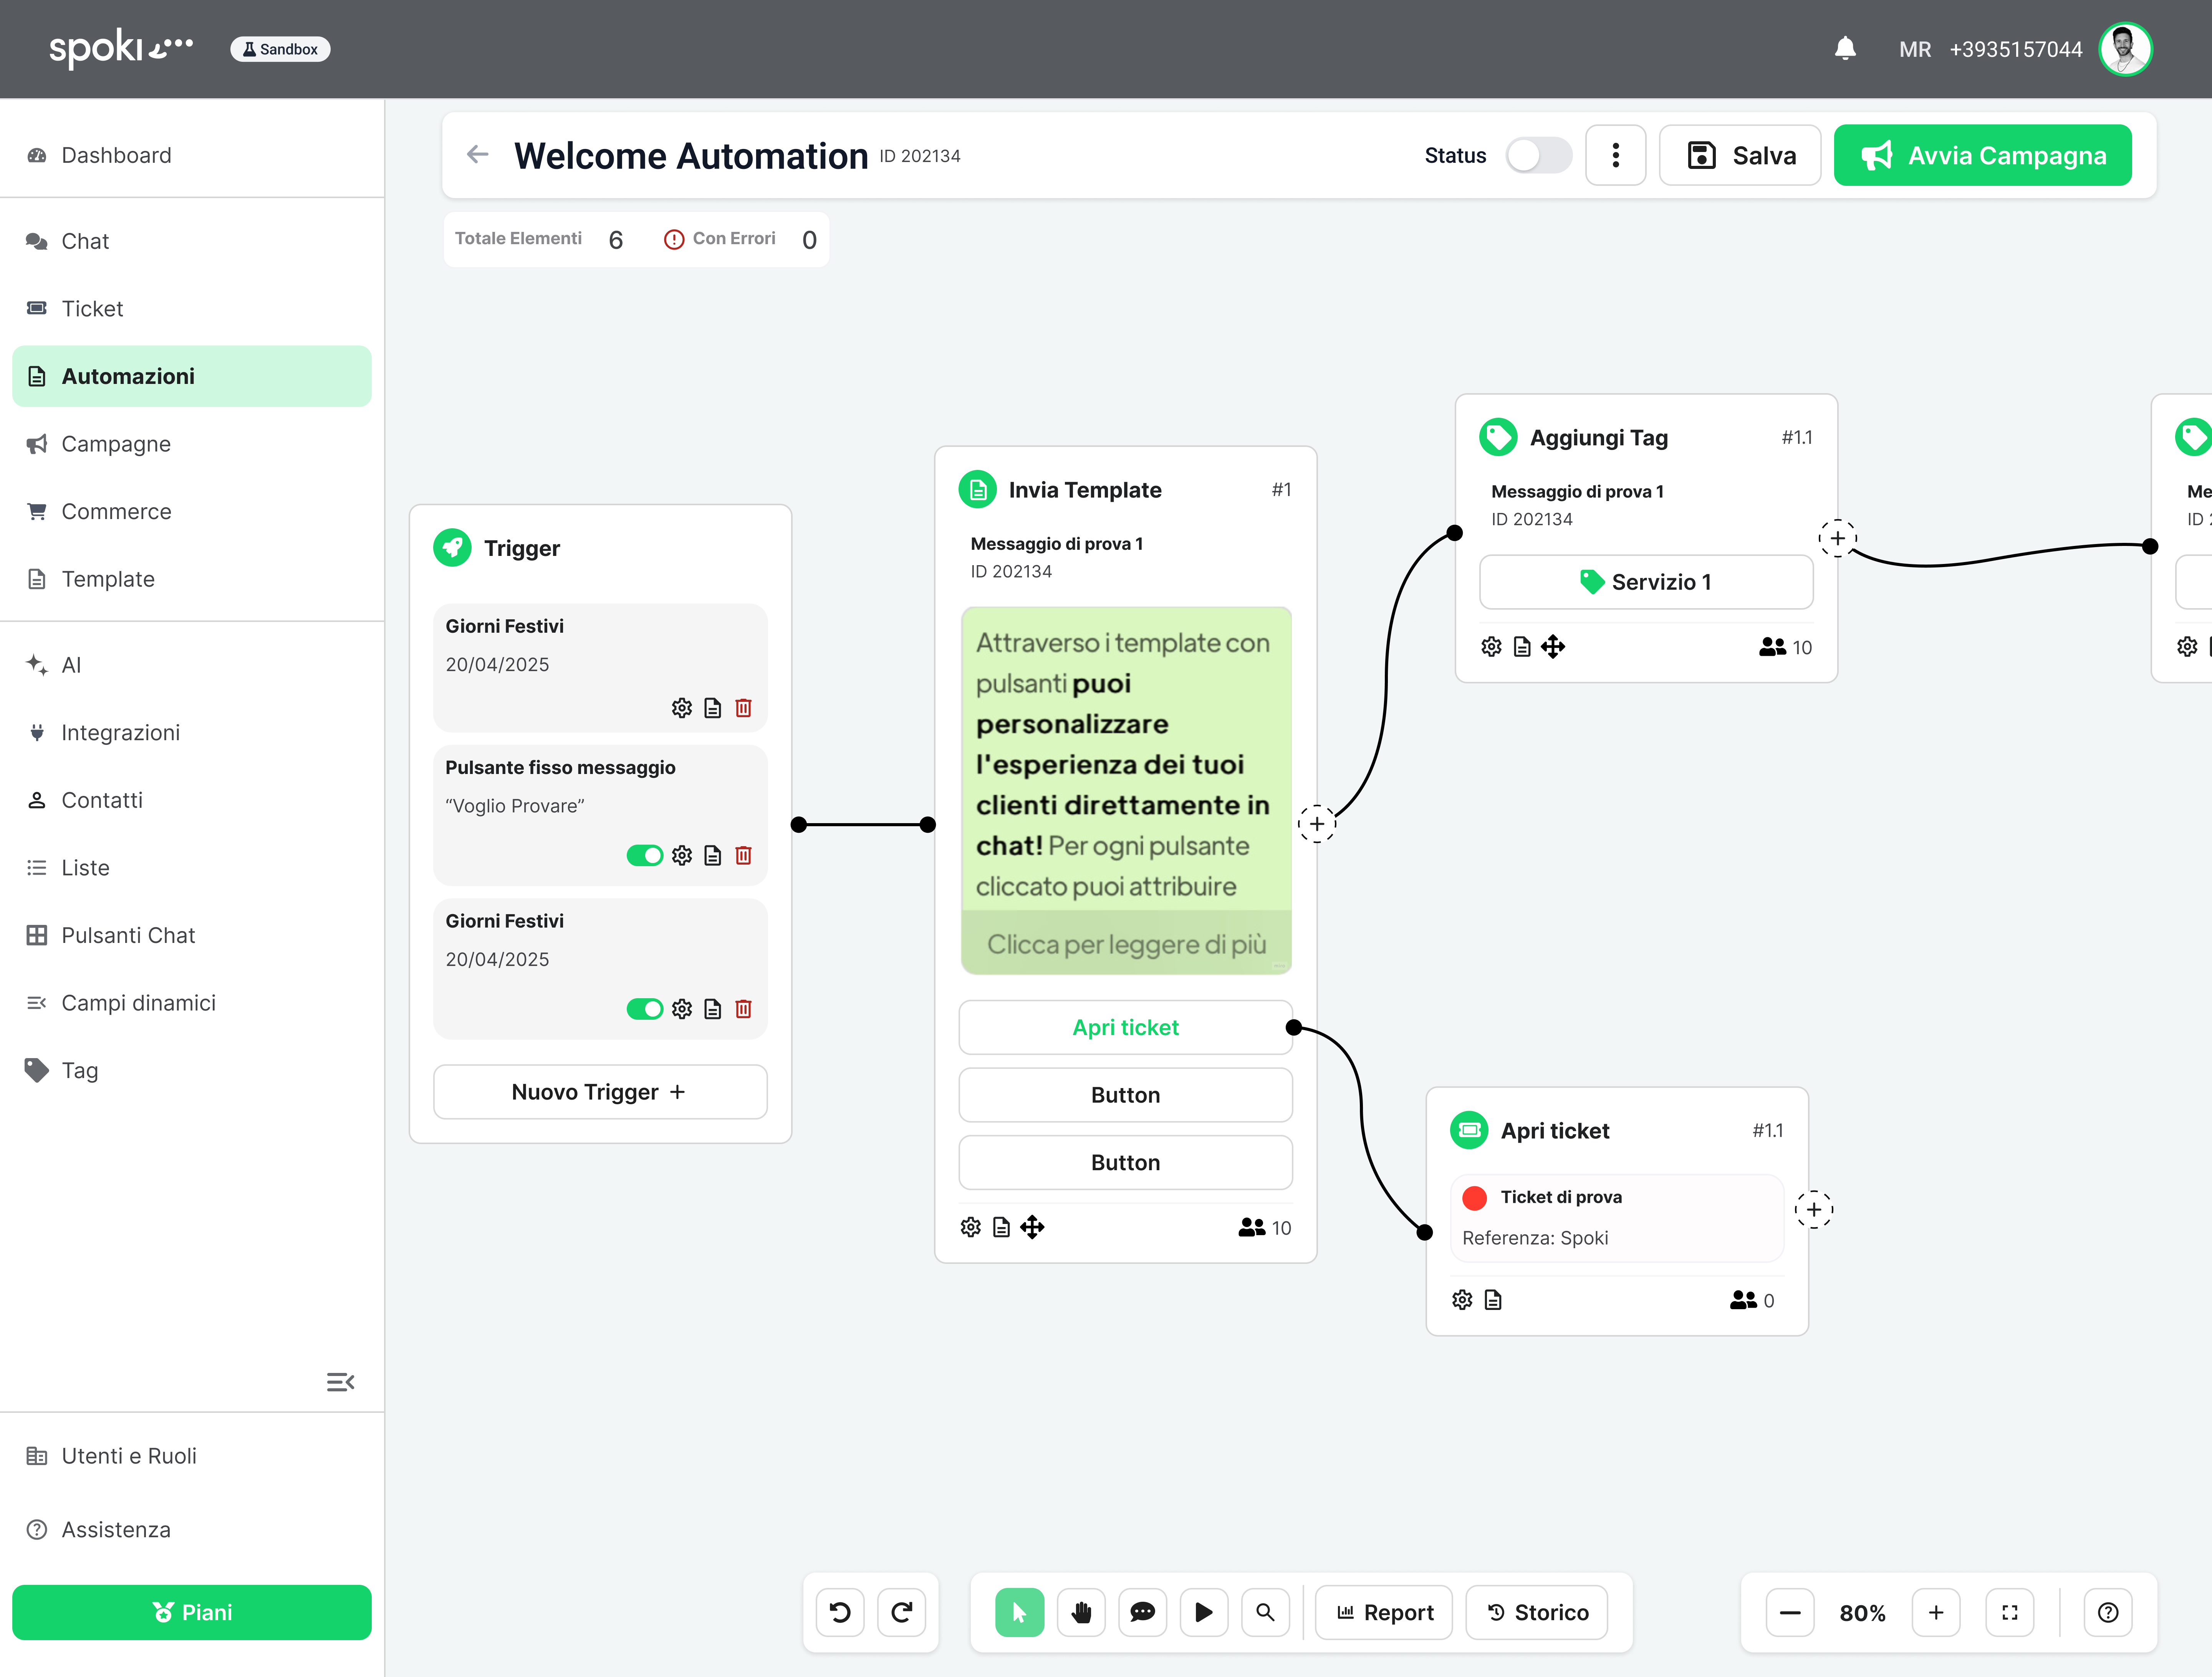Open the notifications bell
This screenshot has width=2212, height=1677.
click(x=1845, y=48)
